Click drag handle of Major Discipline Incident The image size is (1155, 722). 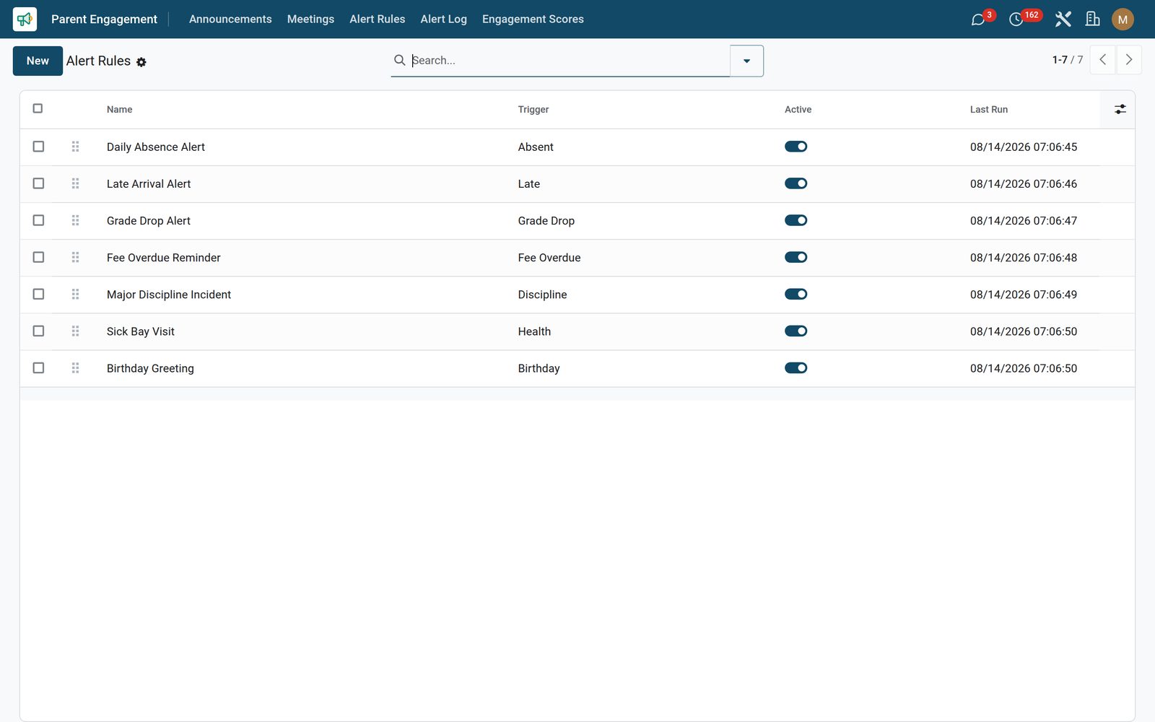pos(75,294)
